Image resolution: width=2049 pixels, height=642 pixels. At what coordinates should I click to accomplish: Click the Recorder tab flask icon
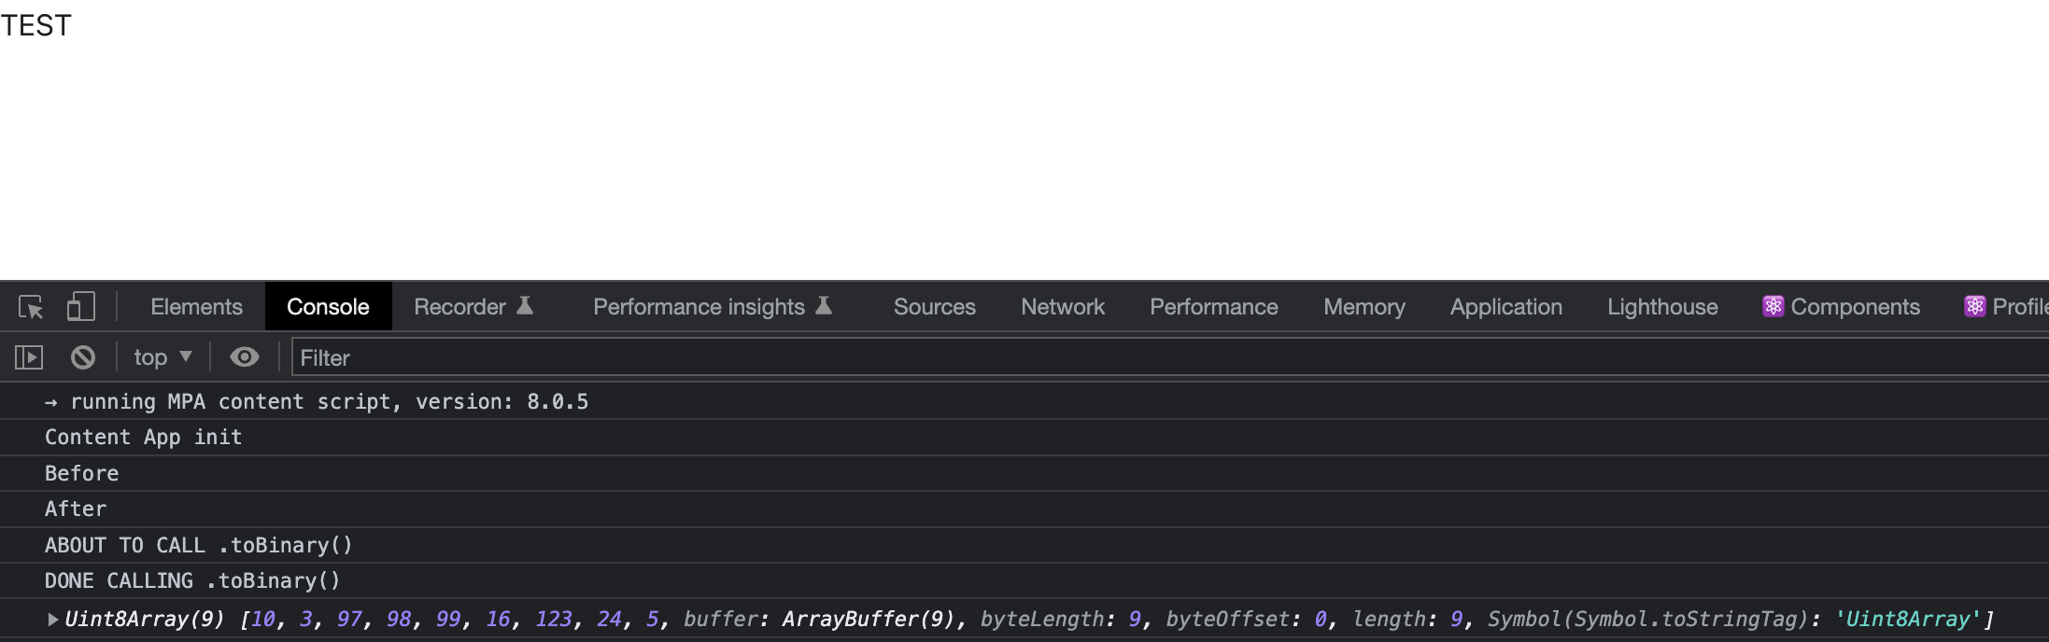[525, 305]
